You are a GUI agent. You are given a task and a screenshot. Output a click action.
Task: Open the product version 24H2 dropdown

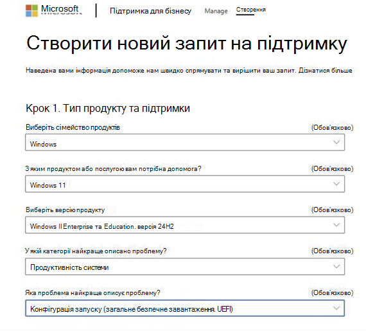coord(185,225)
